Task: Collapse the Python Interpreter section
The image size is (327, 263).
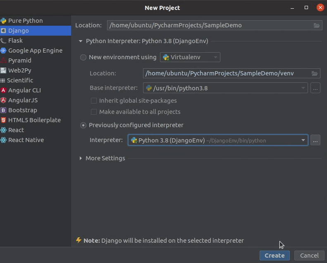Action: tap(81, 41)
